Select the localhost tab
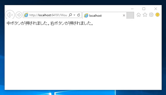The width and height of the screenshot is (166, 95). click(x=104, y=15)
